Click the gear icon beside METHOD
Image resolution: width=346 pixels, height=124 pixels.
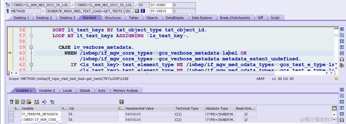(8, 11)
